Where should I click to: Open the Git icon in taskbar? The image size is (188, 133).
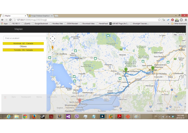pos(128,116)
